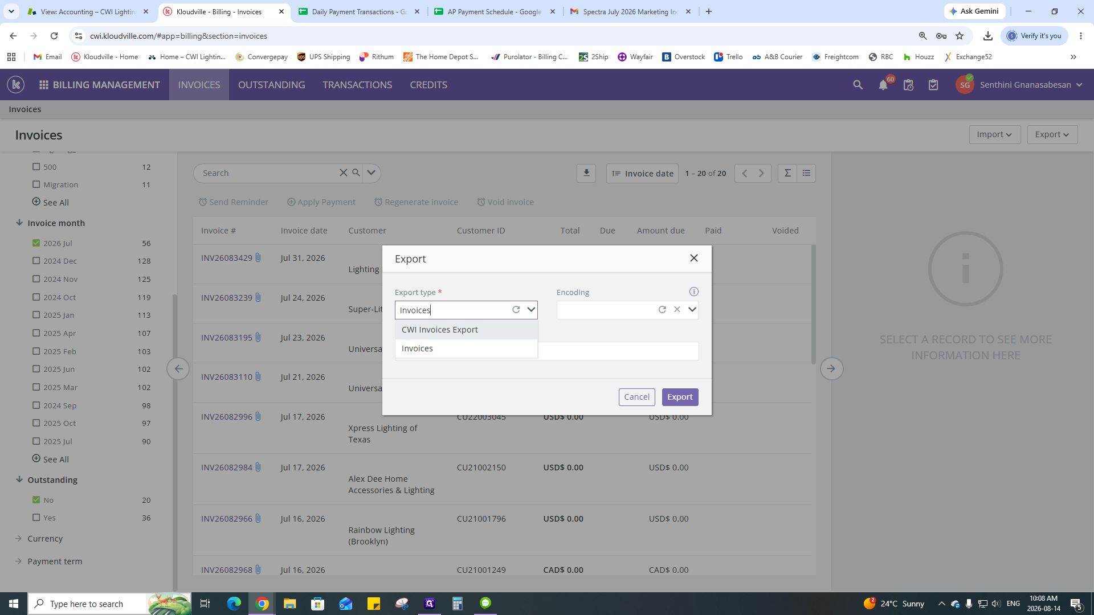Open the Encoding dropdown arrow
This screenshot has height=615, width=1094.
[692, 310]
